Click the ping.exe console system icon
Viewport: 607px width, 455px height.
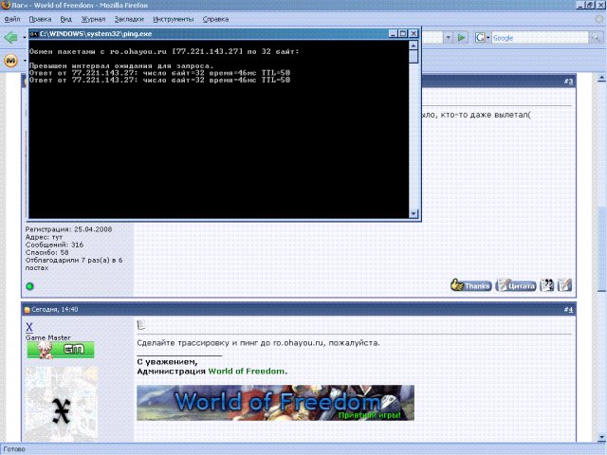34,34
